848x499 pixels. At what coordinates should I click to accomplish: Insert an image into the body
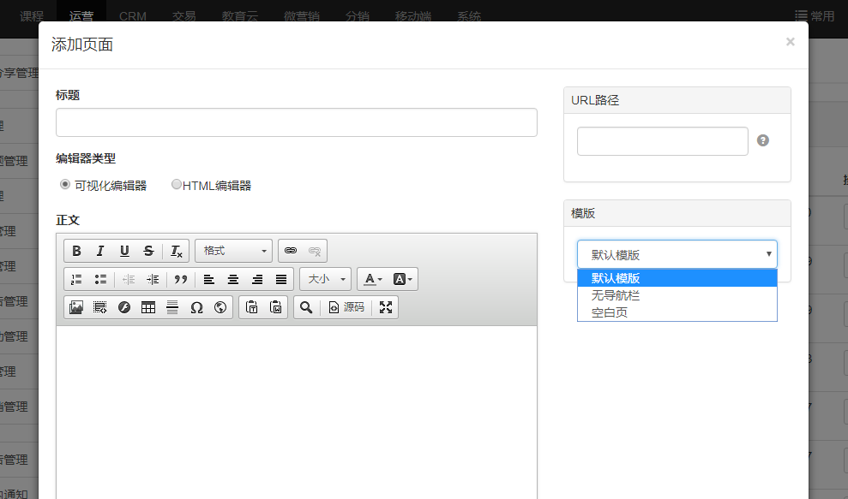[76, 307]
